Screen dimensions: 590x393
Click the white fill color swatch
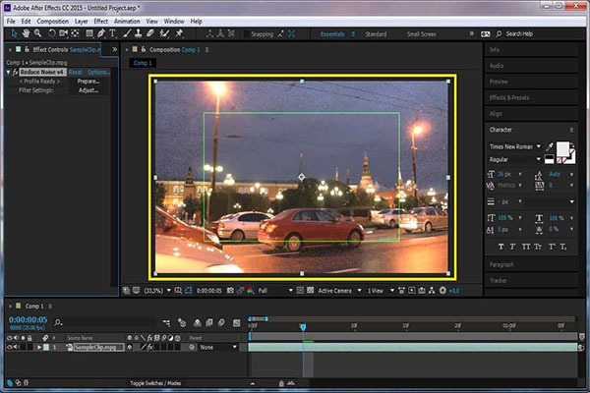pos(562,148)
